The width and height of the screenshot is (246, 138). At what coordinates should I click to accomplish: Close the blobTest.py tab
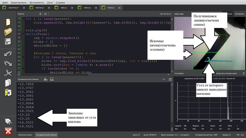click(x=49, y=8)
